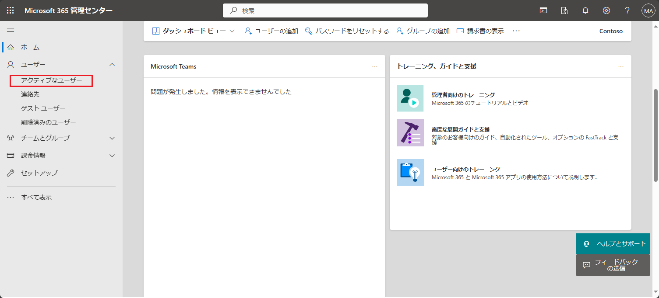Collapse the ユーザー navigation section
Image resolution: width=659 pixels, height=298 pixels.
[112, 65]
